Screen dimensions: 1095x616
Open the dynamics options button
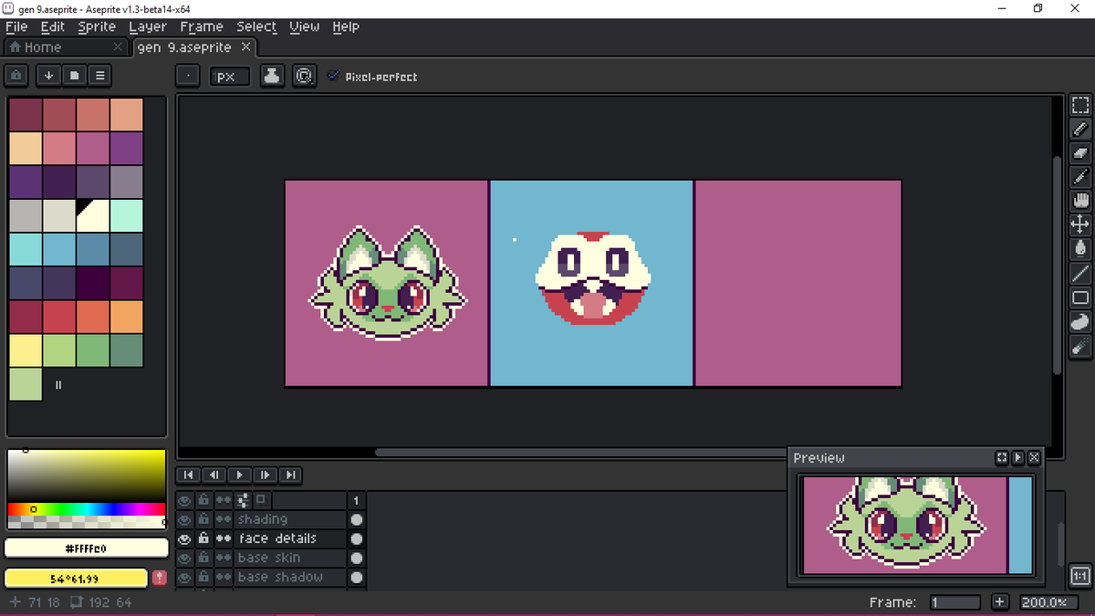coord(304,77)
